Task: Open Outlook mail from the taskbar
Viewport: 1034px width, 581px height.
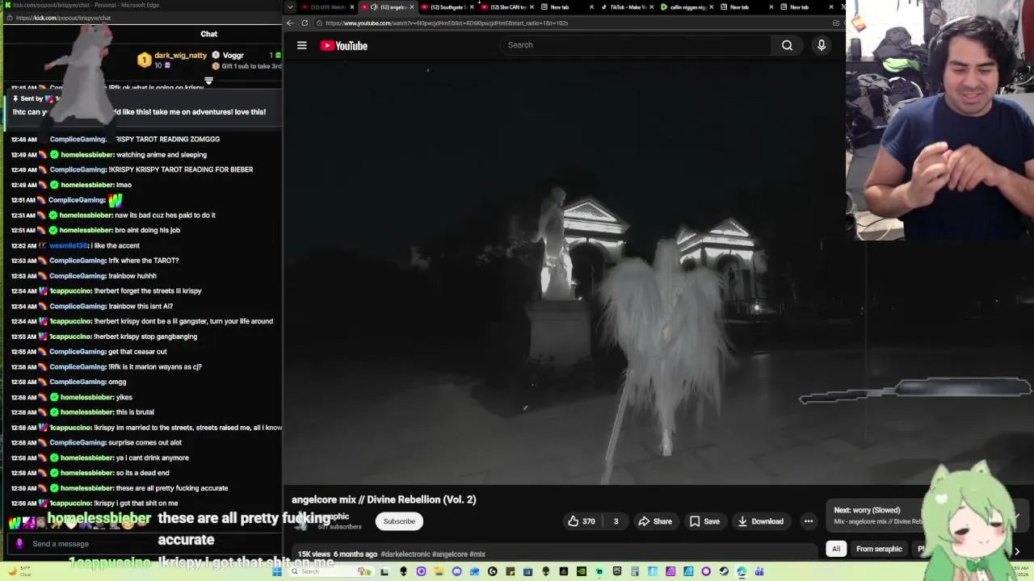Action: coord(474,572)
